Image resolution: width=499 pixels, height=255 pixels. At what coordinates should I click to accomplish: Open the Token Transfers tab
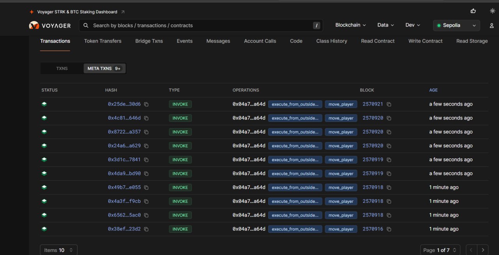[103, 41]
